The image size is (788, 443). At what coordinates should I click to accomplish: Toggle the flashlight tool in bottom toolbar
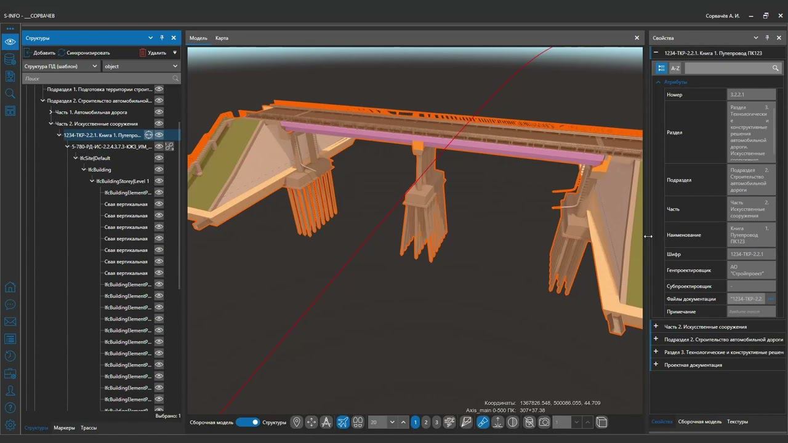tap(483, 422)
